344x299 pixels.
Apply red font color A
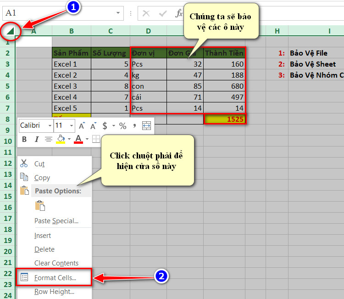[x=78, y=139]
